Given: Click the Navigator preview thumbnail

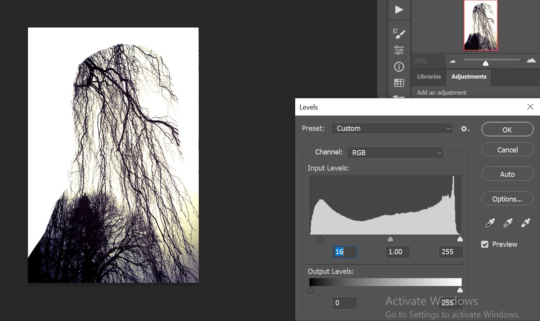Looking at the screenshot, I should [x=481, y=25].
